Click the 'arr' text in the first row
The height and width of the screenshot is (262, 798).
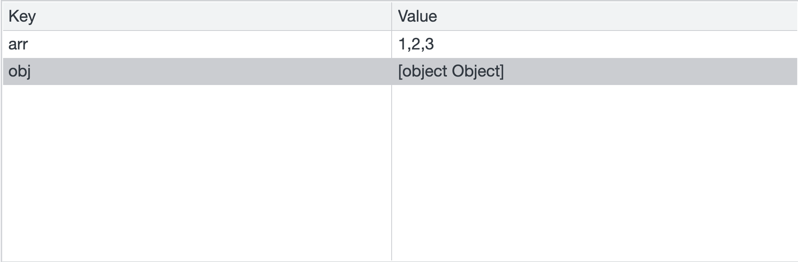[18, 45]
